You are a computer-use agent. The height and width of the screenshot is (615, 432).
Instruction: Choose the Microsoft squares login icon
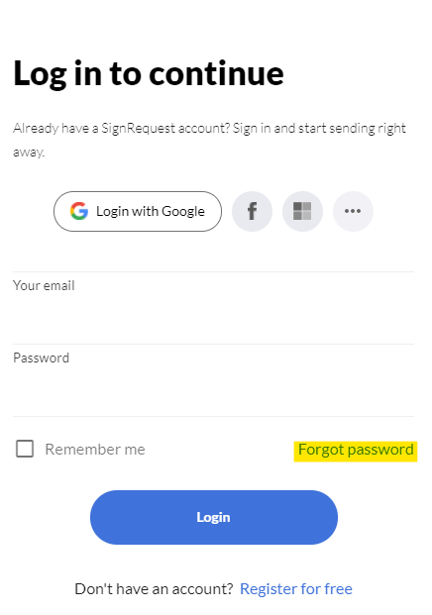click(x=302, y=211)
